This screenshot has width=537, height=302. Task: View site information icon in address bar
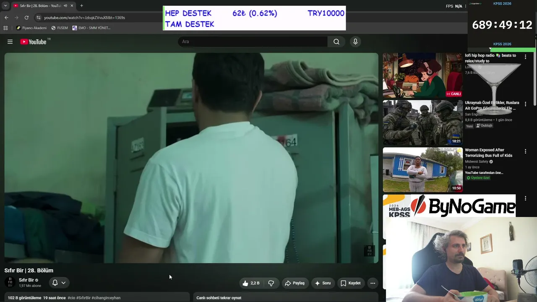(x=39, y=18)
